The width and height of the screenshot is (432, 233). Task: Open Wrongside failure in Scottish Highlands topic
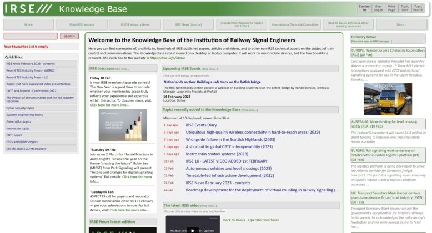point(230,139)
